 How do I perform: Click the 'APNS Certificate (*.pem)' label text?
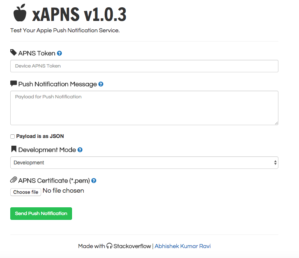(x=54, y=181)
